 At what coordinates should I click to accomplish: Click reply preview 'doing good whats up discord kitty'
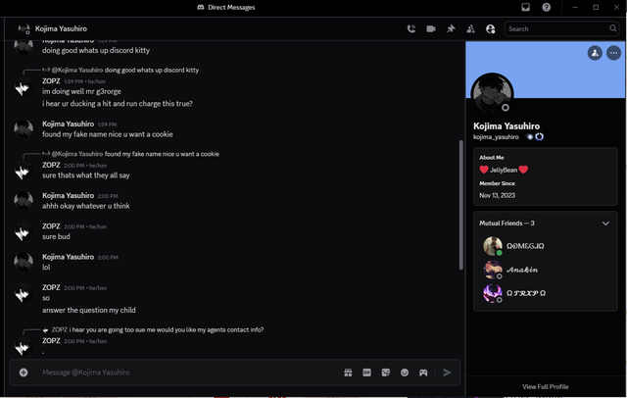point(152,70)
